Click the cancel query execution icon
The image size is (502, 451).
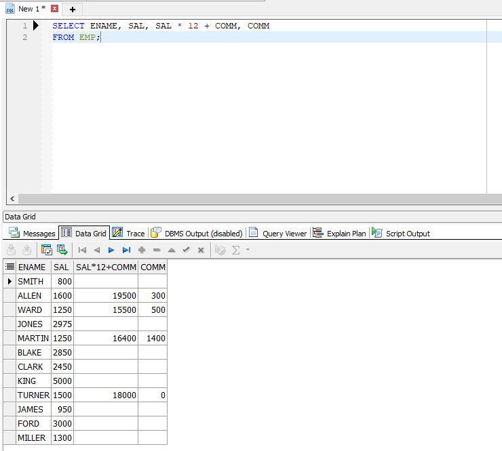coord(220,250)
